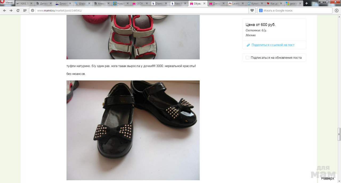Close the NIKE tab

(31, 3)
